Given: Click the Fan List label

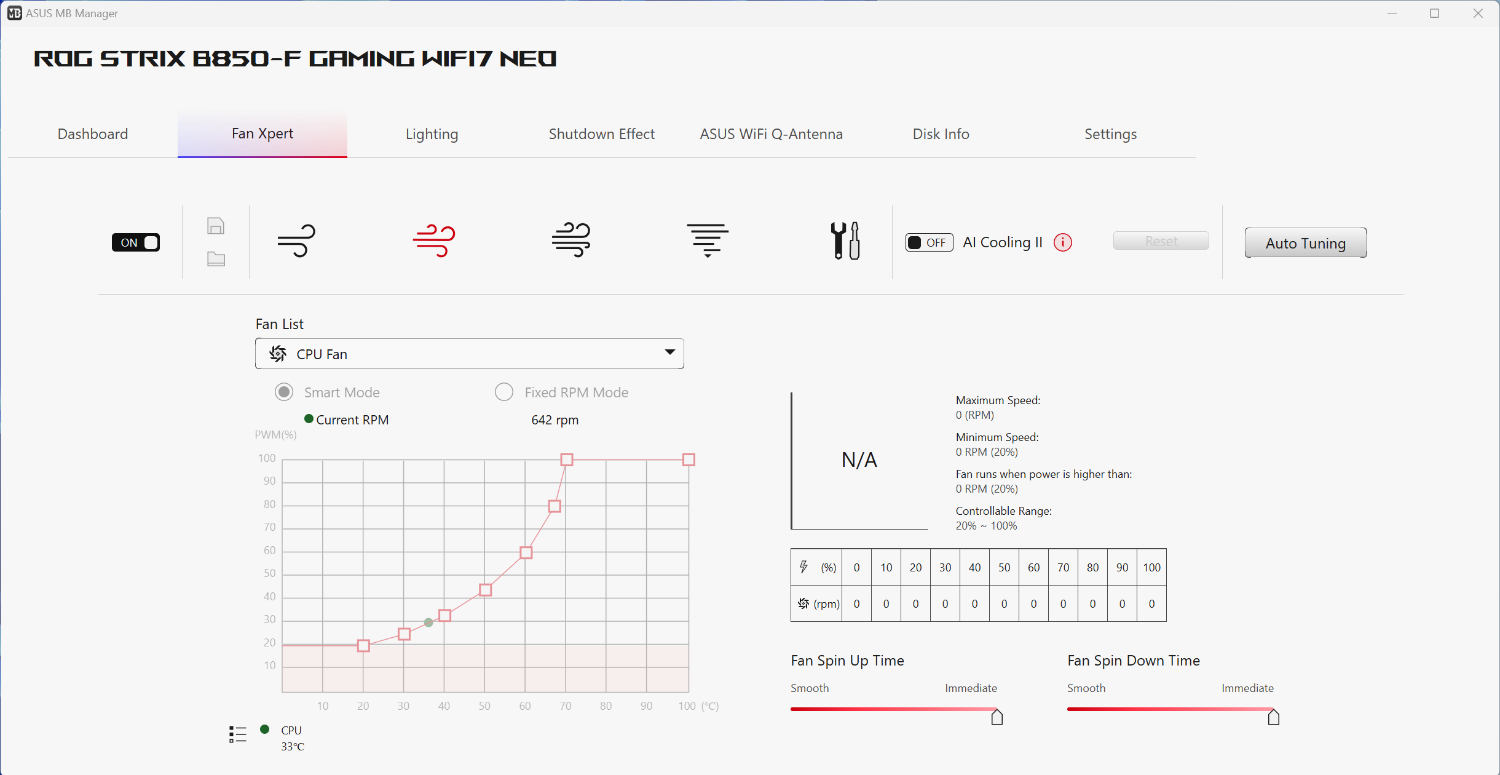Looking at the screenshot, I should click(280, 324).
